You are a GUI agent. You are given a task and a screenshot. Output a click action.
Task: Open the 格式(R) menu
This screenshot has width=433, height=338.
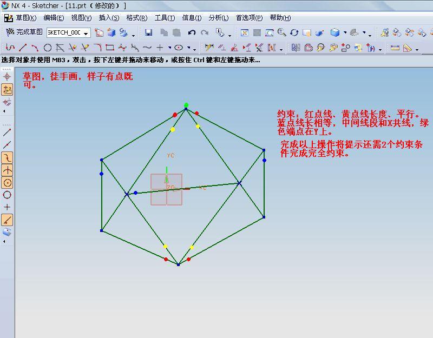coord(137,18)
